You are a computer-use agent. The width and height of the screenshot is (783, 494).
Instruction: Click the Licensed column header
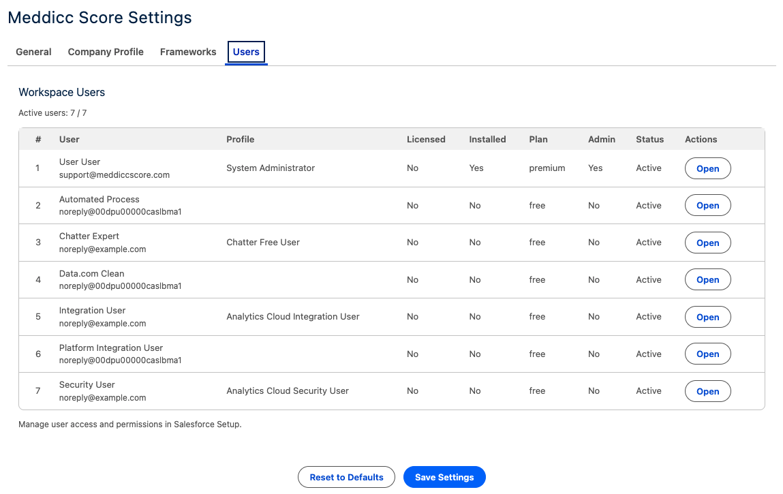point(426,140)
